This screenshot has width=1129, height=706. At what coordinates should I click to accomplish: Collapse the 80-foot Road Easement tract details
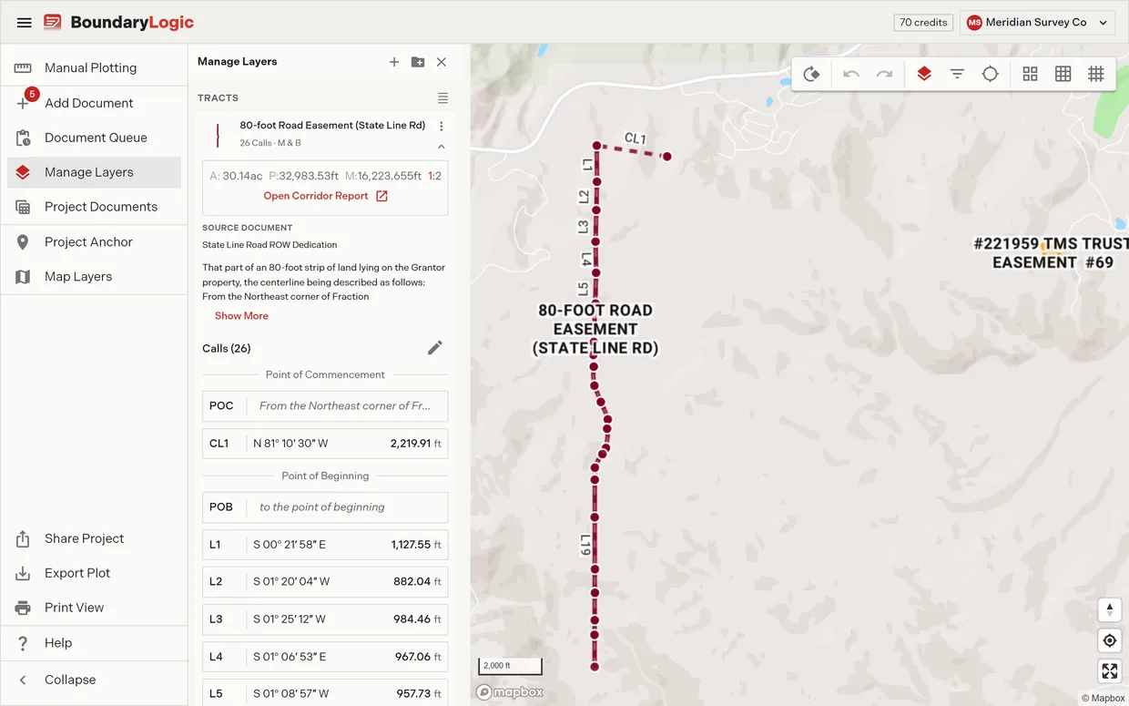click(x=442, y=146)
